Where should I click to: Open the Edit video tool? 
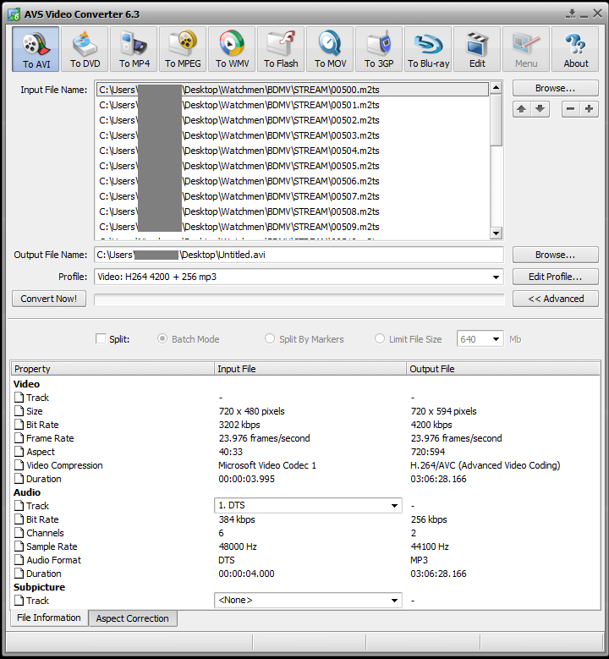(x=477, y=49)
